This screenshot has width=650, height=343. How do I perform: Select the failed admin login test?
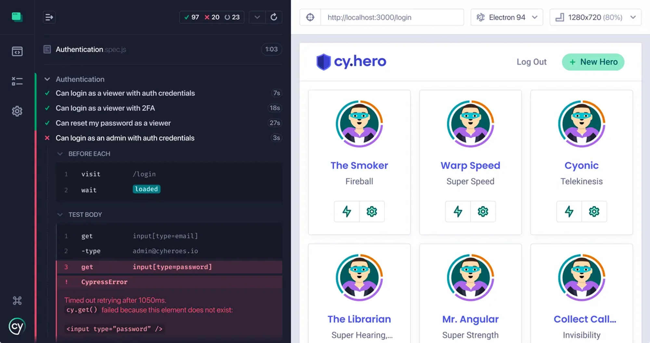125,138
